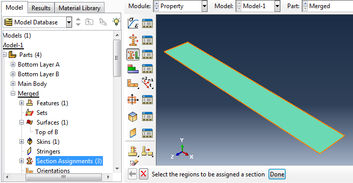Cancel the procedure with the red X
The width and height of the screenshot is (353, 183).
(x=144, y=174)
